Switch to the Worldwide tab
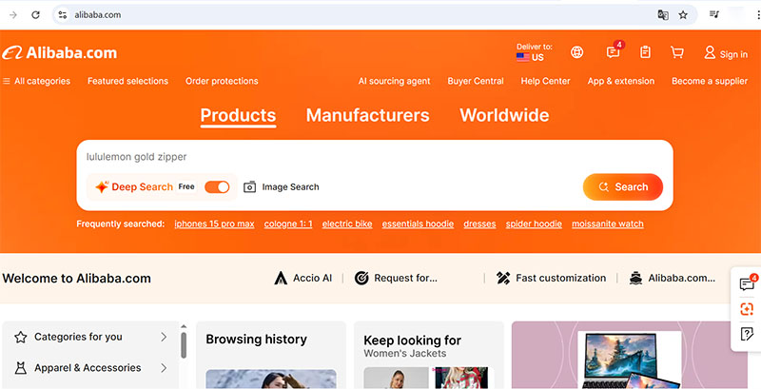The width and height of the screenshot is (761, 389). [x=504, y=115]
